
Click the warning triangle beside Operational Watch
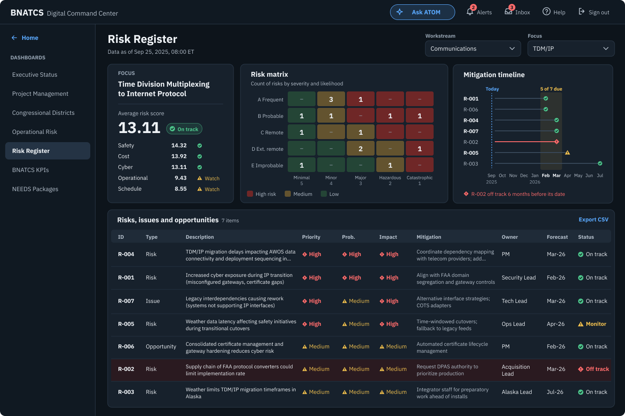(200, 178)
